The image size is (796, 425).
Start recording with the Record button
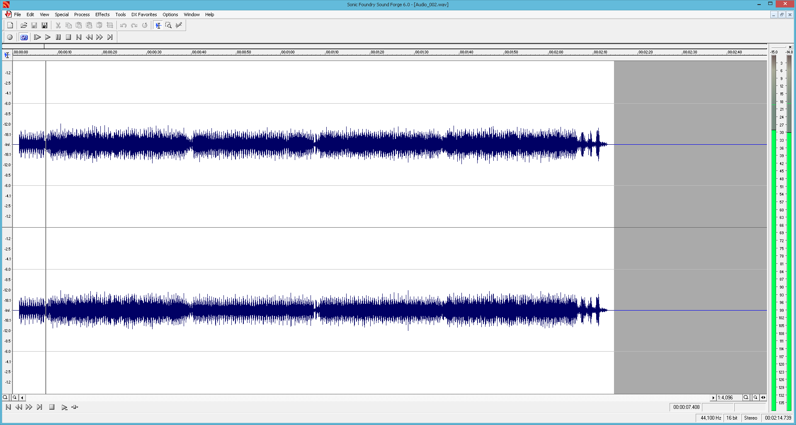pos(10,37)
